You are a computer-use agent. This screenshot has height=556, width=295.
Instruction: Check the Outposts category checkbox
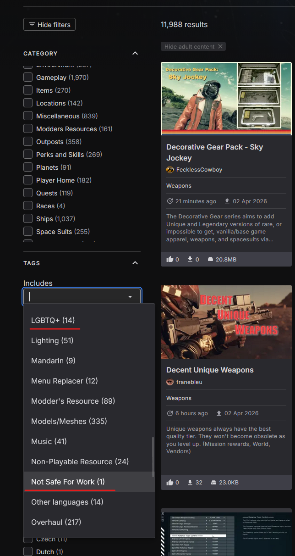[28, 142]
